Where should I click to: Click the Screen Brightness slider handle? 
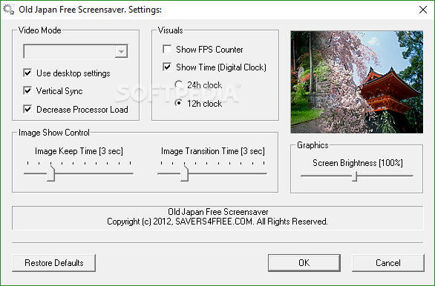point(354,176)
